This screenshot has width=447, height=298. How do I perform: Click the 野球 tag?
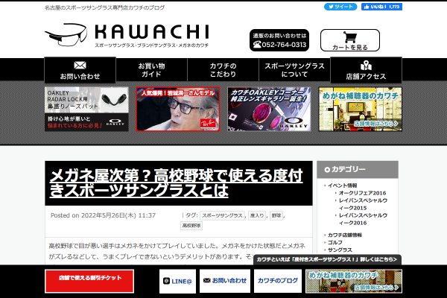(x=276, y=215)
